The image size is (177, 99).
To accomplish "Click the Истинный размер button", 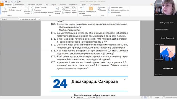I will pos(27,10).
